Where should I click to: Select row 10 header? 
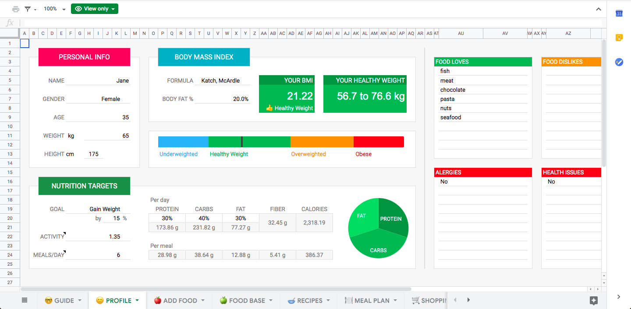click(10, 126)
